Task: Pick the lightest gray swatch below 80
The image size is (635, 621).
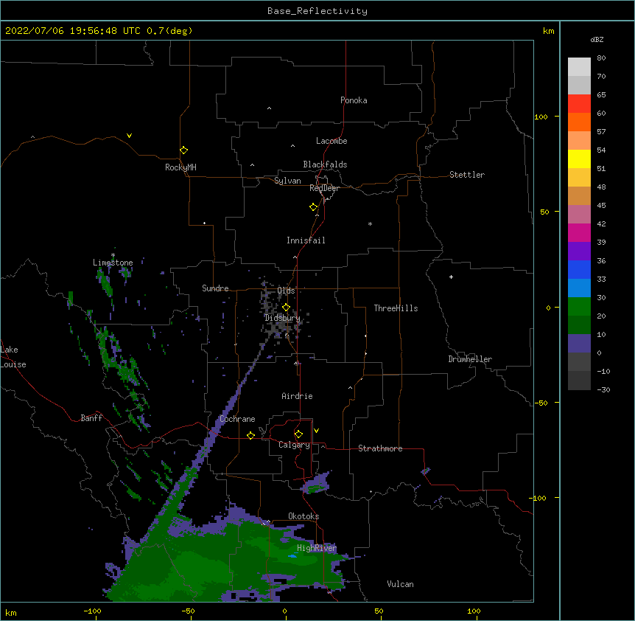Action: [579, 67]
